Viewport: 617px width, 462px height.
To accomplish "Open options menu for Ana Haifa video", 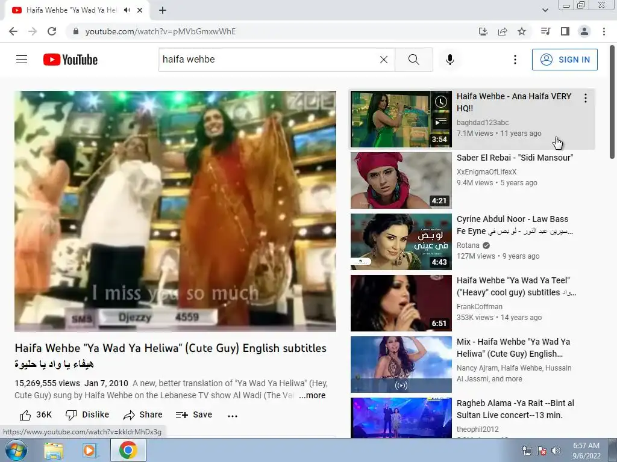I will point(586,98).
